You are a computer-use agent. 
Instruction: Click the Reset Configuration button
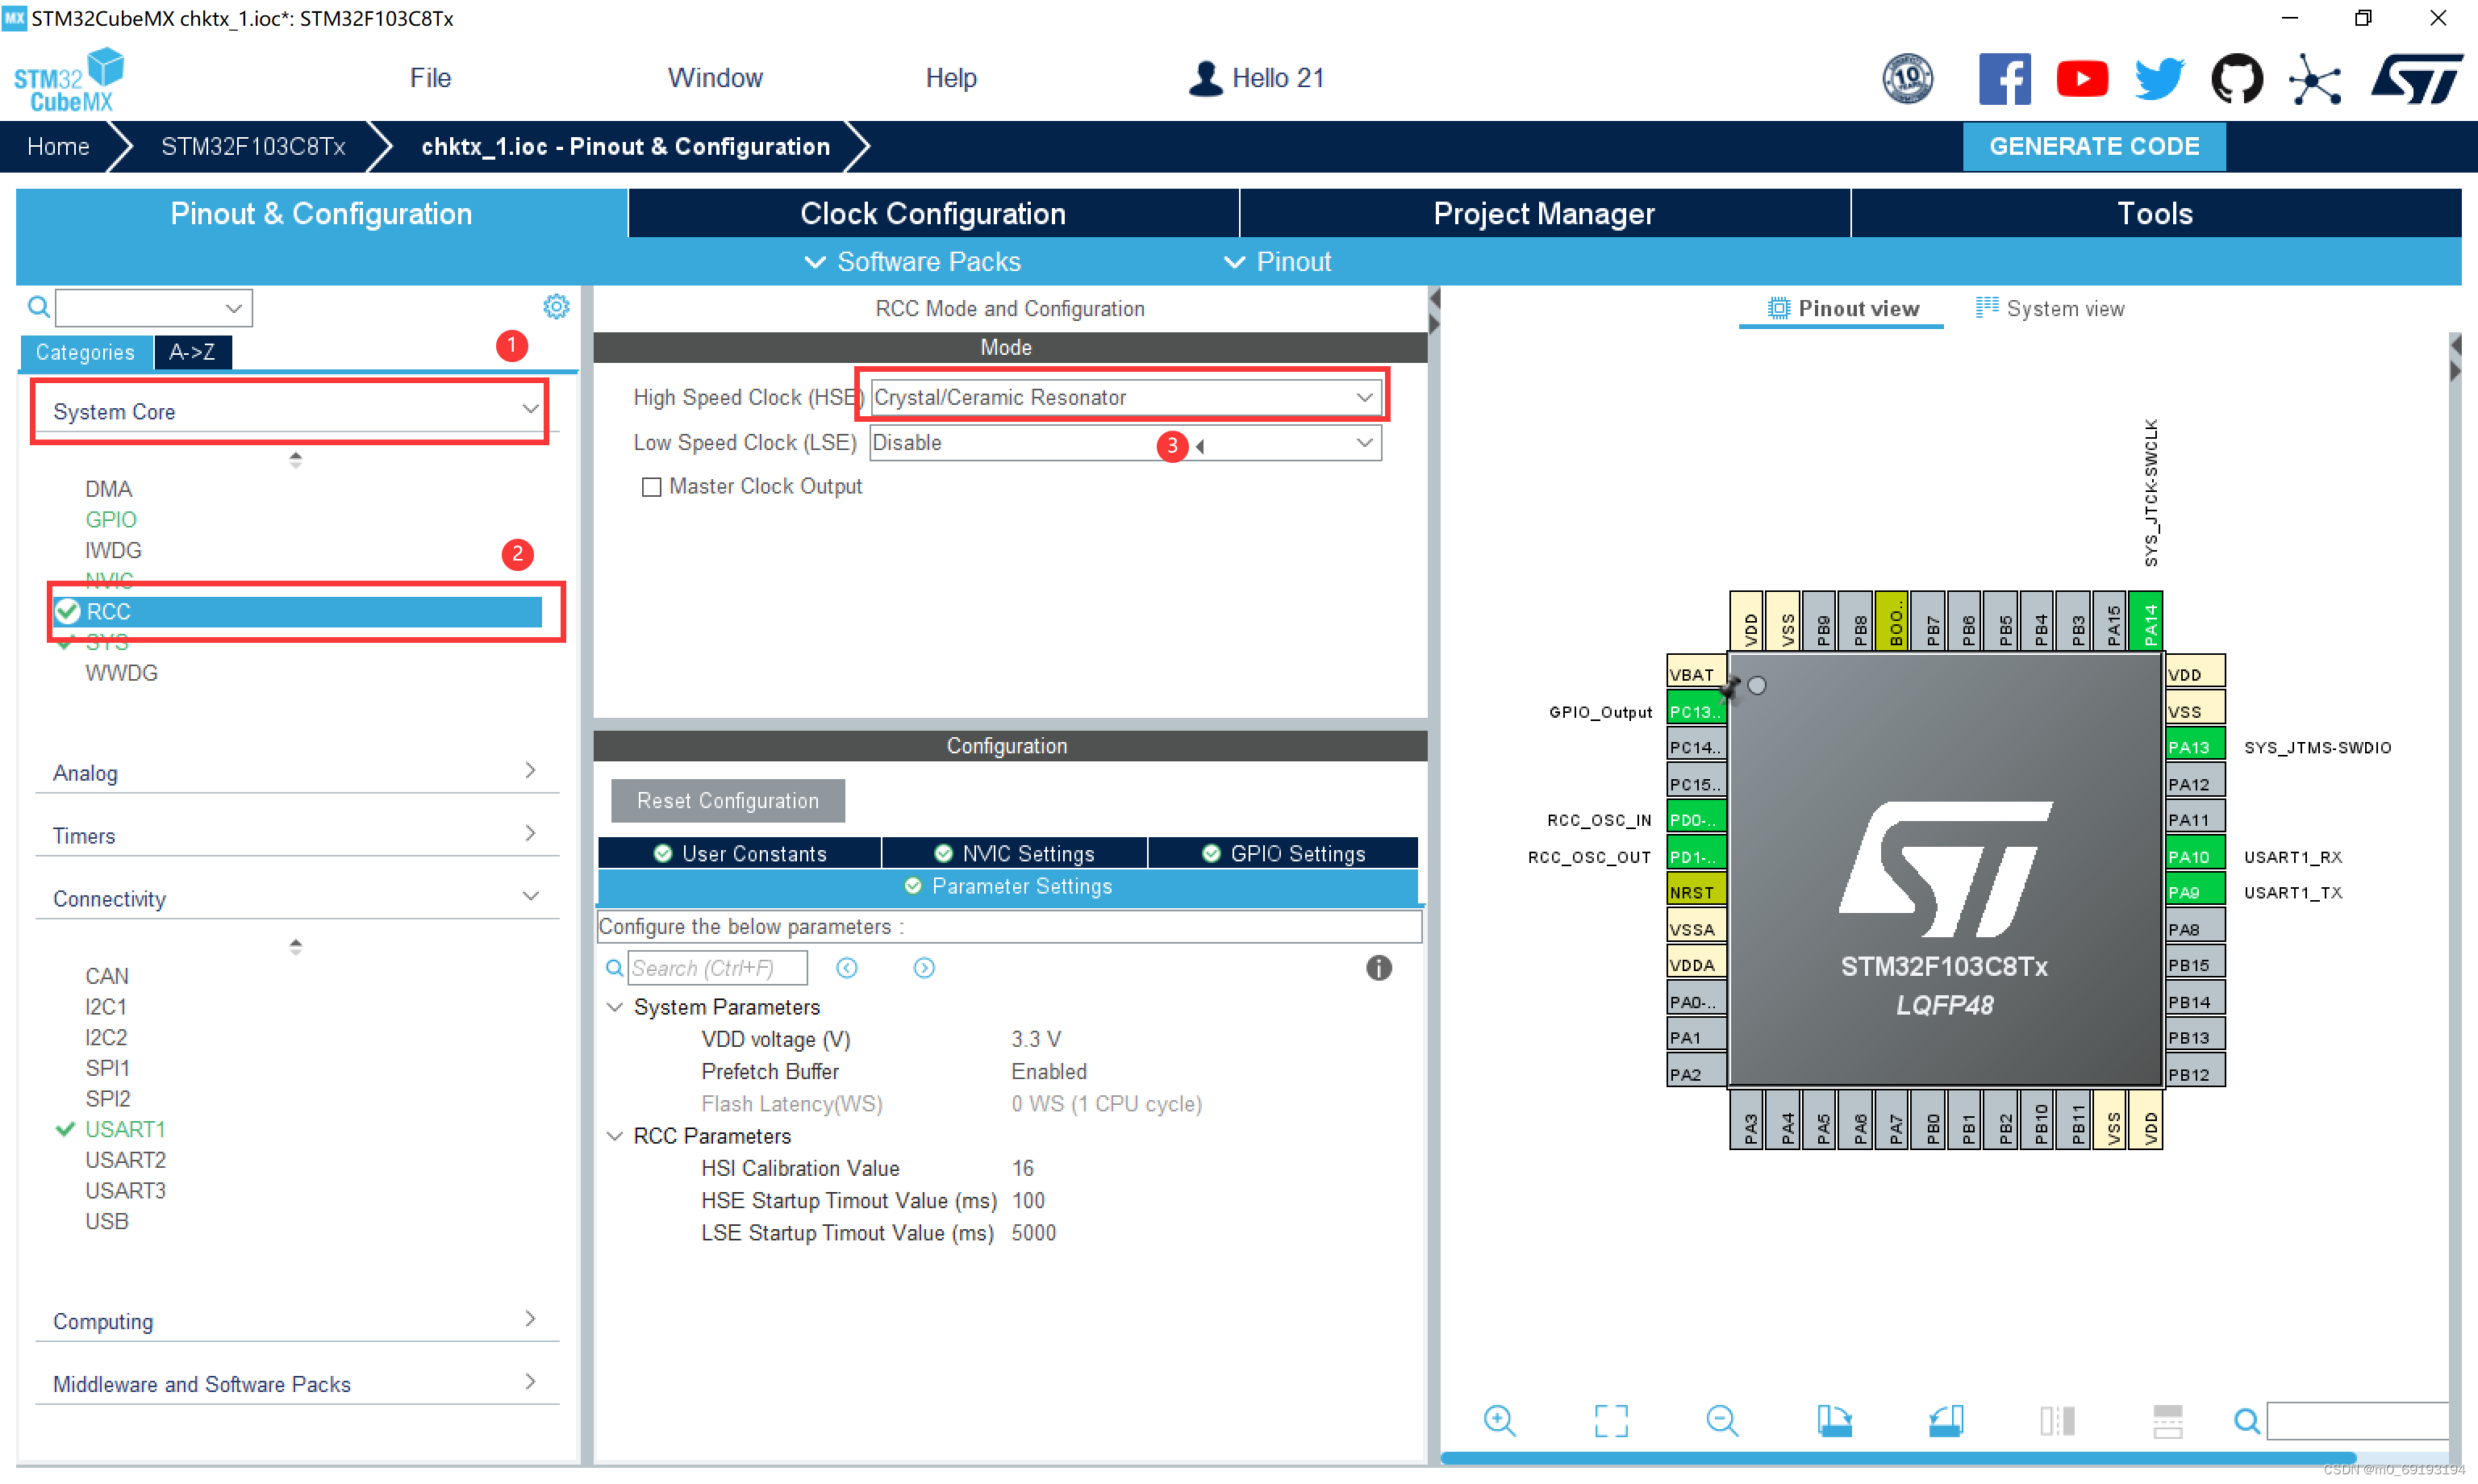coord(727,801)
